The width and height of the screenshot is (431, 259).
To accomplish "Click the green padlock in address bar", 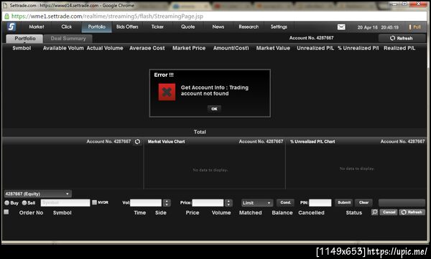I will [x=6, y=17].
